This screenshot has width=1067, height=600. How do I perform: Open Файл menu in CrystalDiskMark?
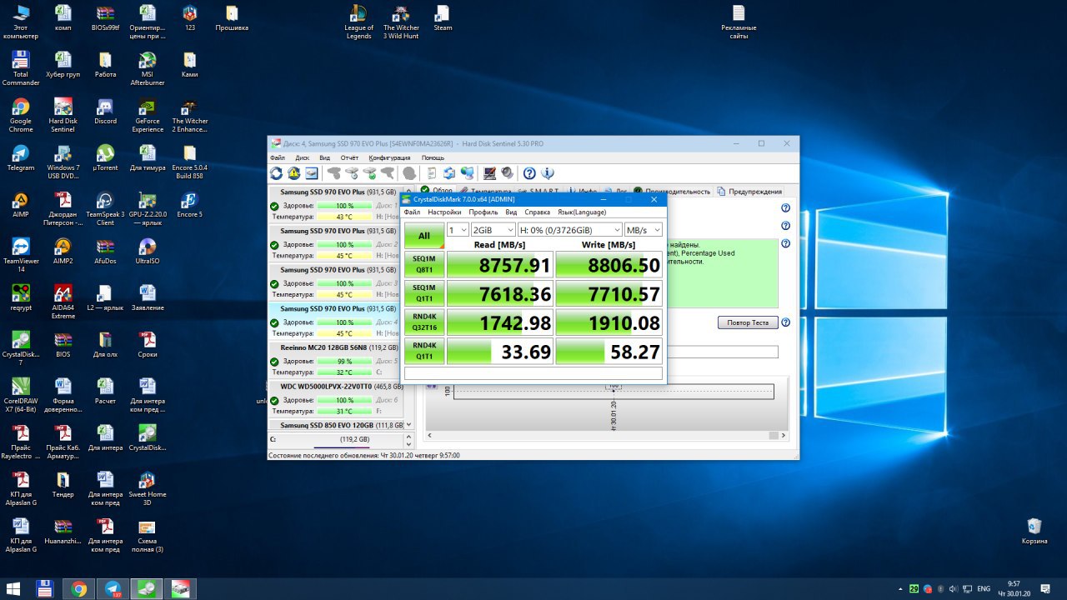click(412, 212)
